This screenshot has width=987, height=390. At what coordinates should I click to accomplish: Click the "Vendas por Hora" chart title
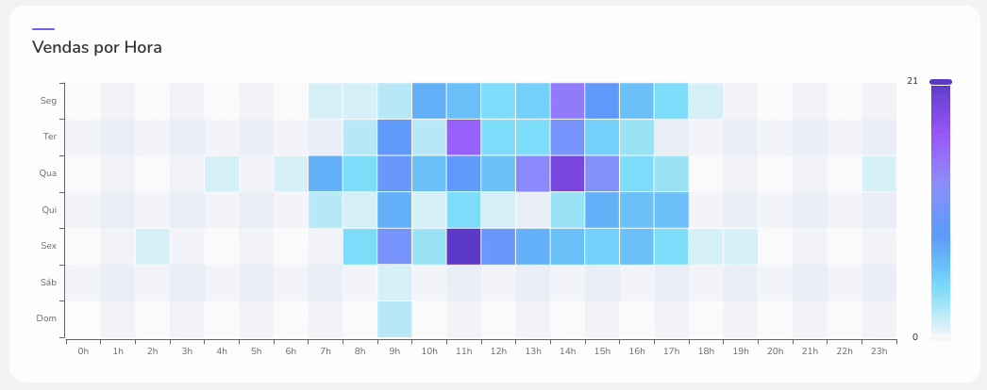tap(97, 46)
